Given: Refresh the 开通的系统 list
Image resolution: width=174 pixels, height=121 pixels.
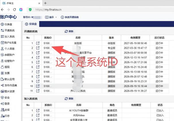Looking at the screenshot, I should click(69, 31).
